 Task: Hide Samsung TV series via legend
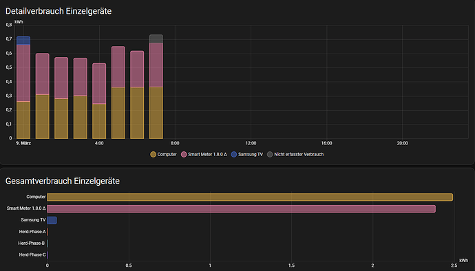pos(247,155)
